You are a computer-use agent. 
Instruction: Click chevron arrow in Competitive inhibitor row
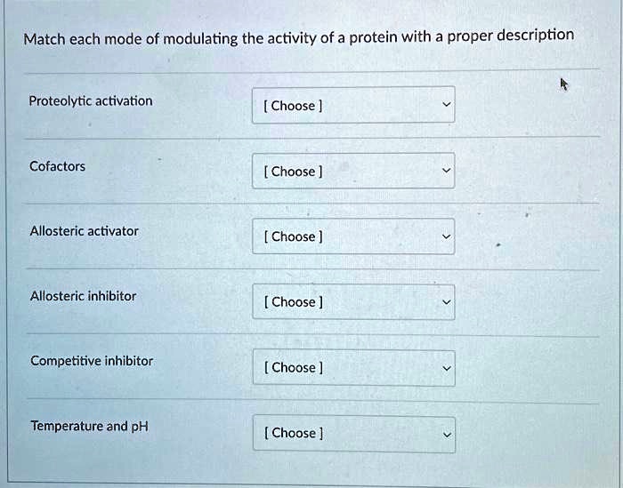[x=447, y=368]
